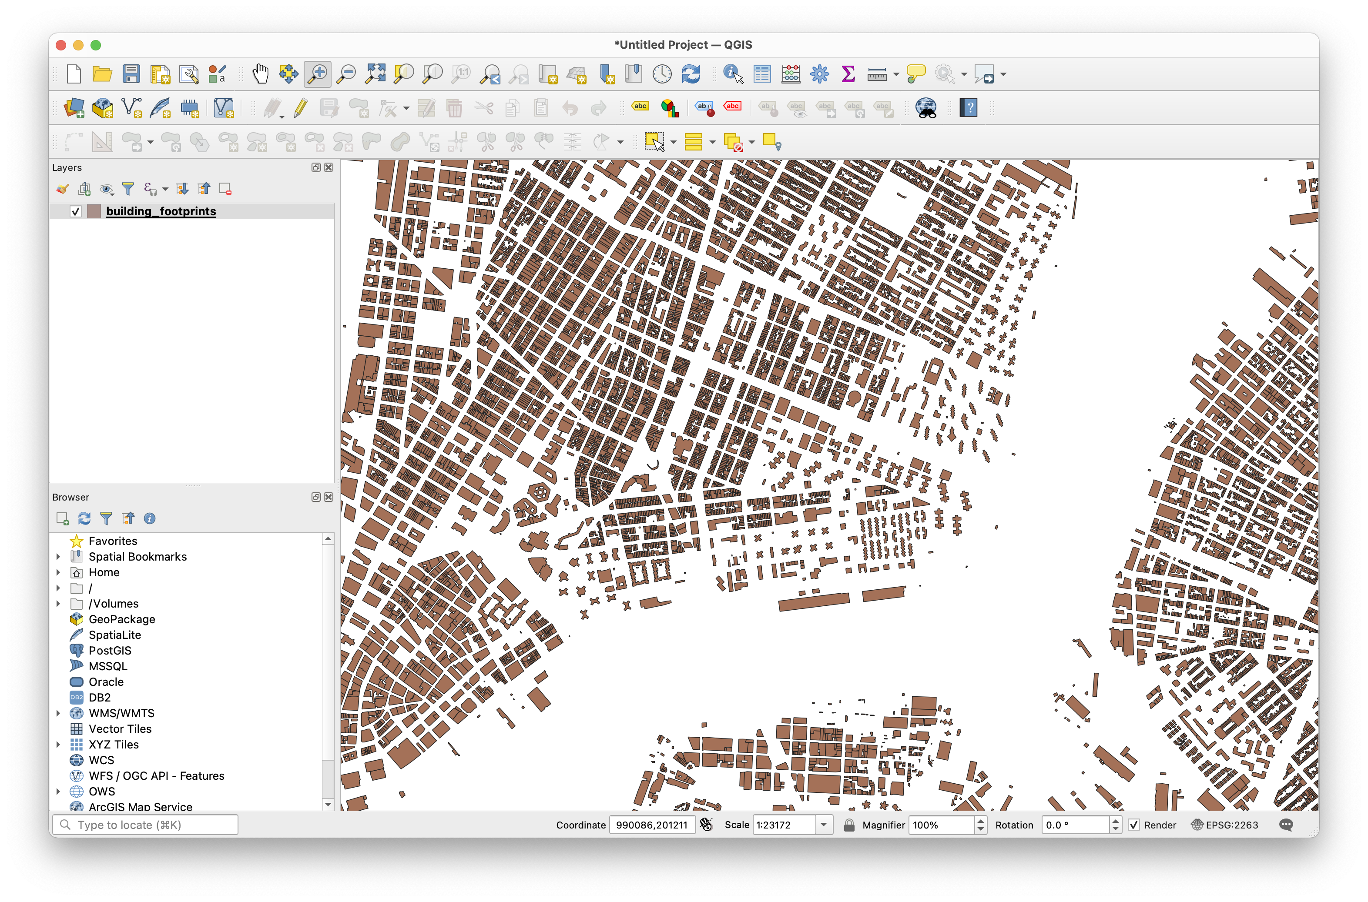Click the Zoom Out magnifier icon
Viewport: 1368px width, 902px height.
tap(346, 74)
